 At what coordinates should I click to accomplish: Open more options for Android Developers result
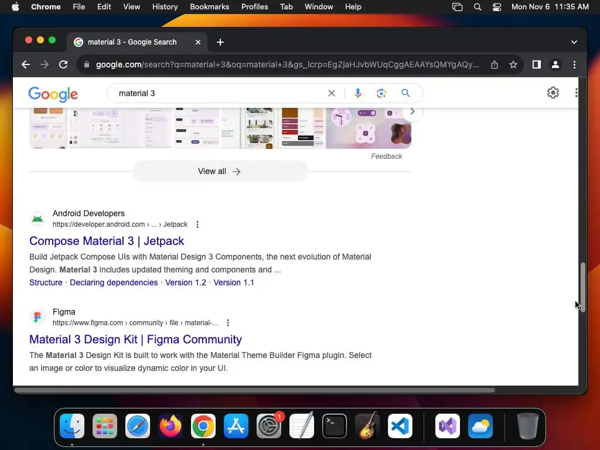click(x=197, y=224)
